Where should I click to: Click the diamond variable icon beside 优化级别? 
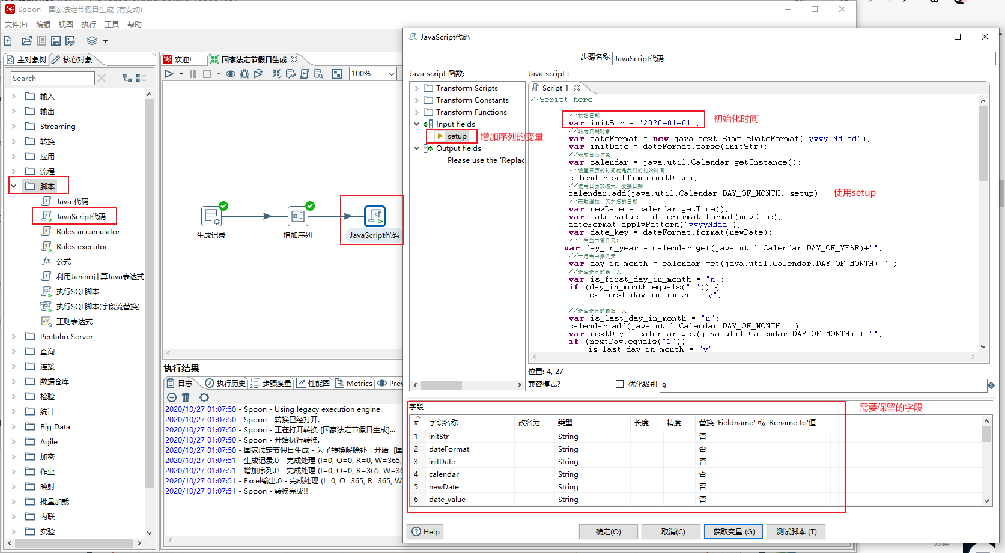pos(991,385)
